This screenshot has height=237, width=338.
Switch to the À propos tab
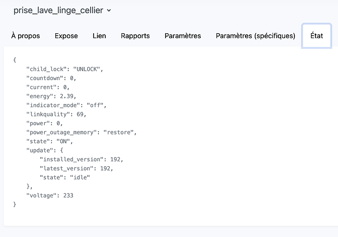point(25,36)
